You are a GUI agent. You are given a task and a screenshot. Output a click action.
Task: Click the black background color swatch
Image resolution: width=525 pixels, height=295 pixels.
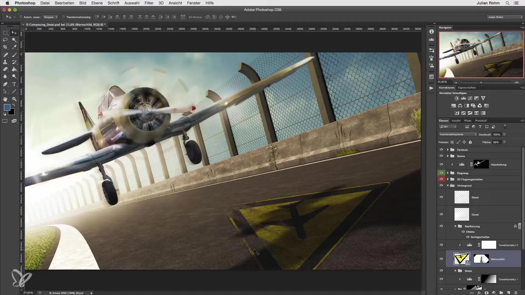(12, 112)
